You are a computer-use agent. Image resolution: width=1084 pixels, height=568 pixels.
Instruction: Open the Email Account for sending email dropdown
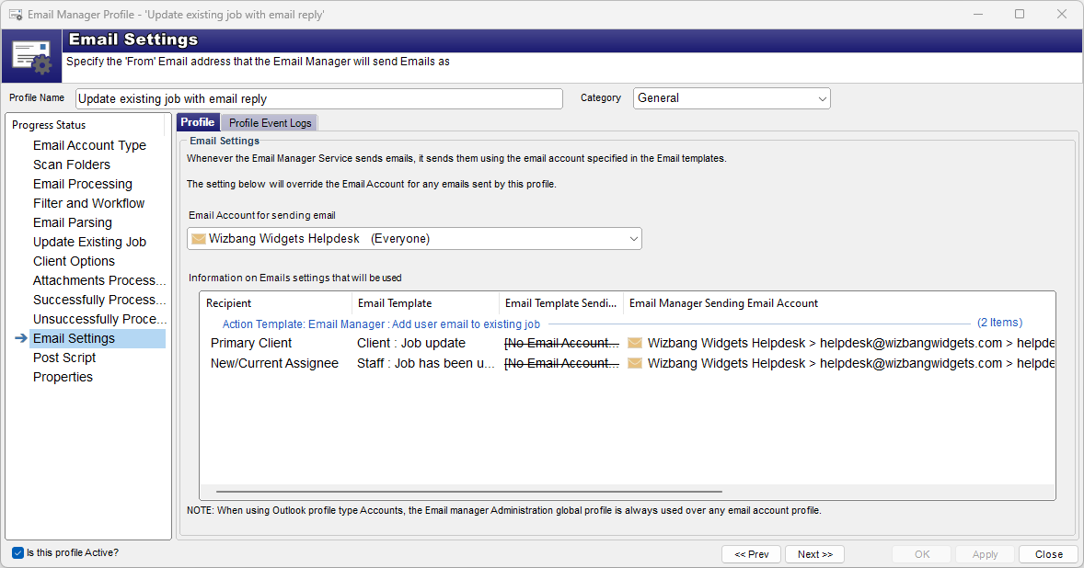[x=414, y=239]
